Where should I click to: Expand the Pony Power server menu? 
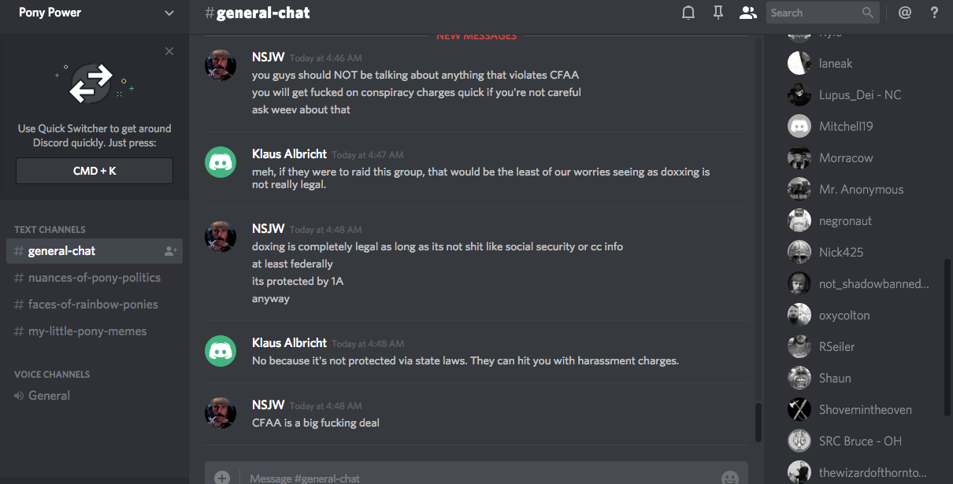169,13
